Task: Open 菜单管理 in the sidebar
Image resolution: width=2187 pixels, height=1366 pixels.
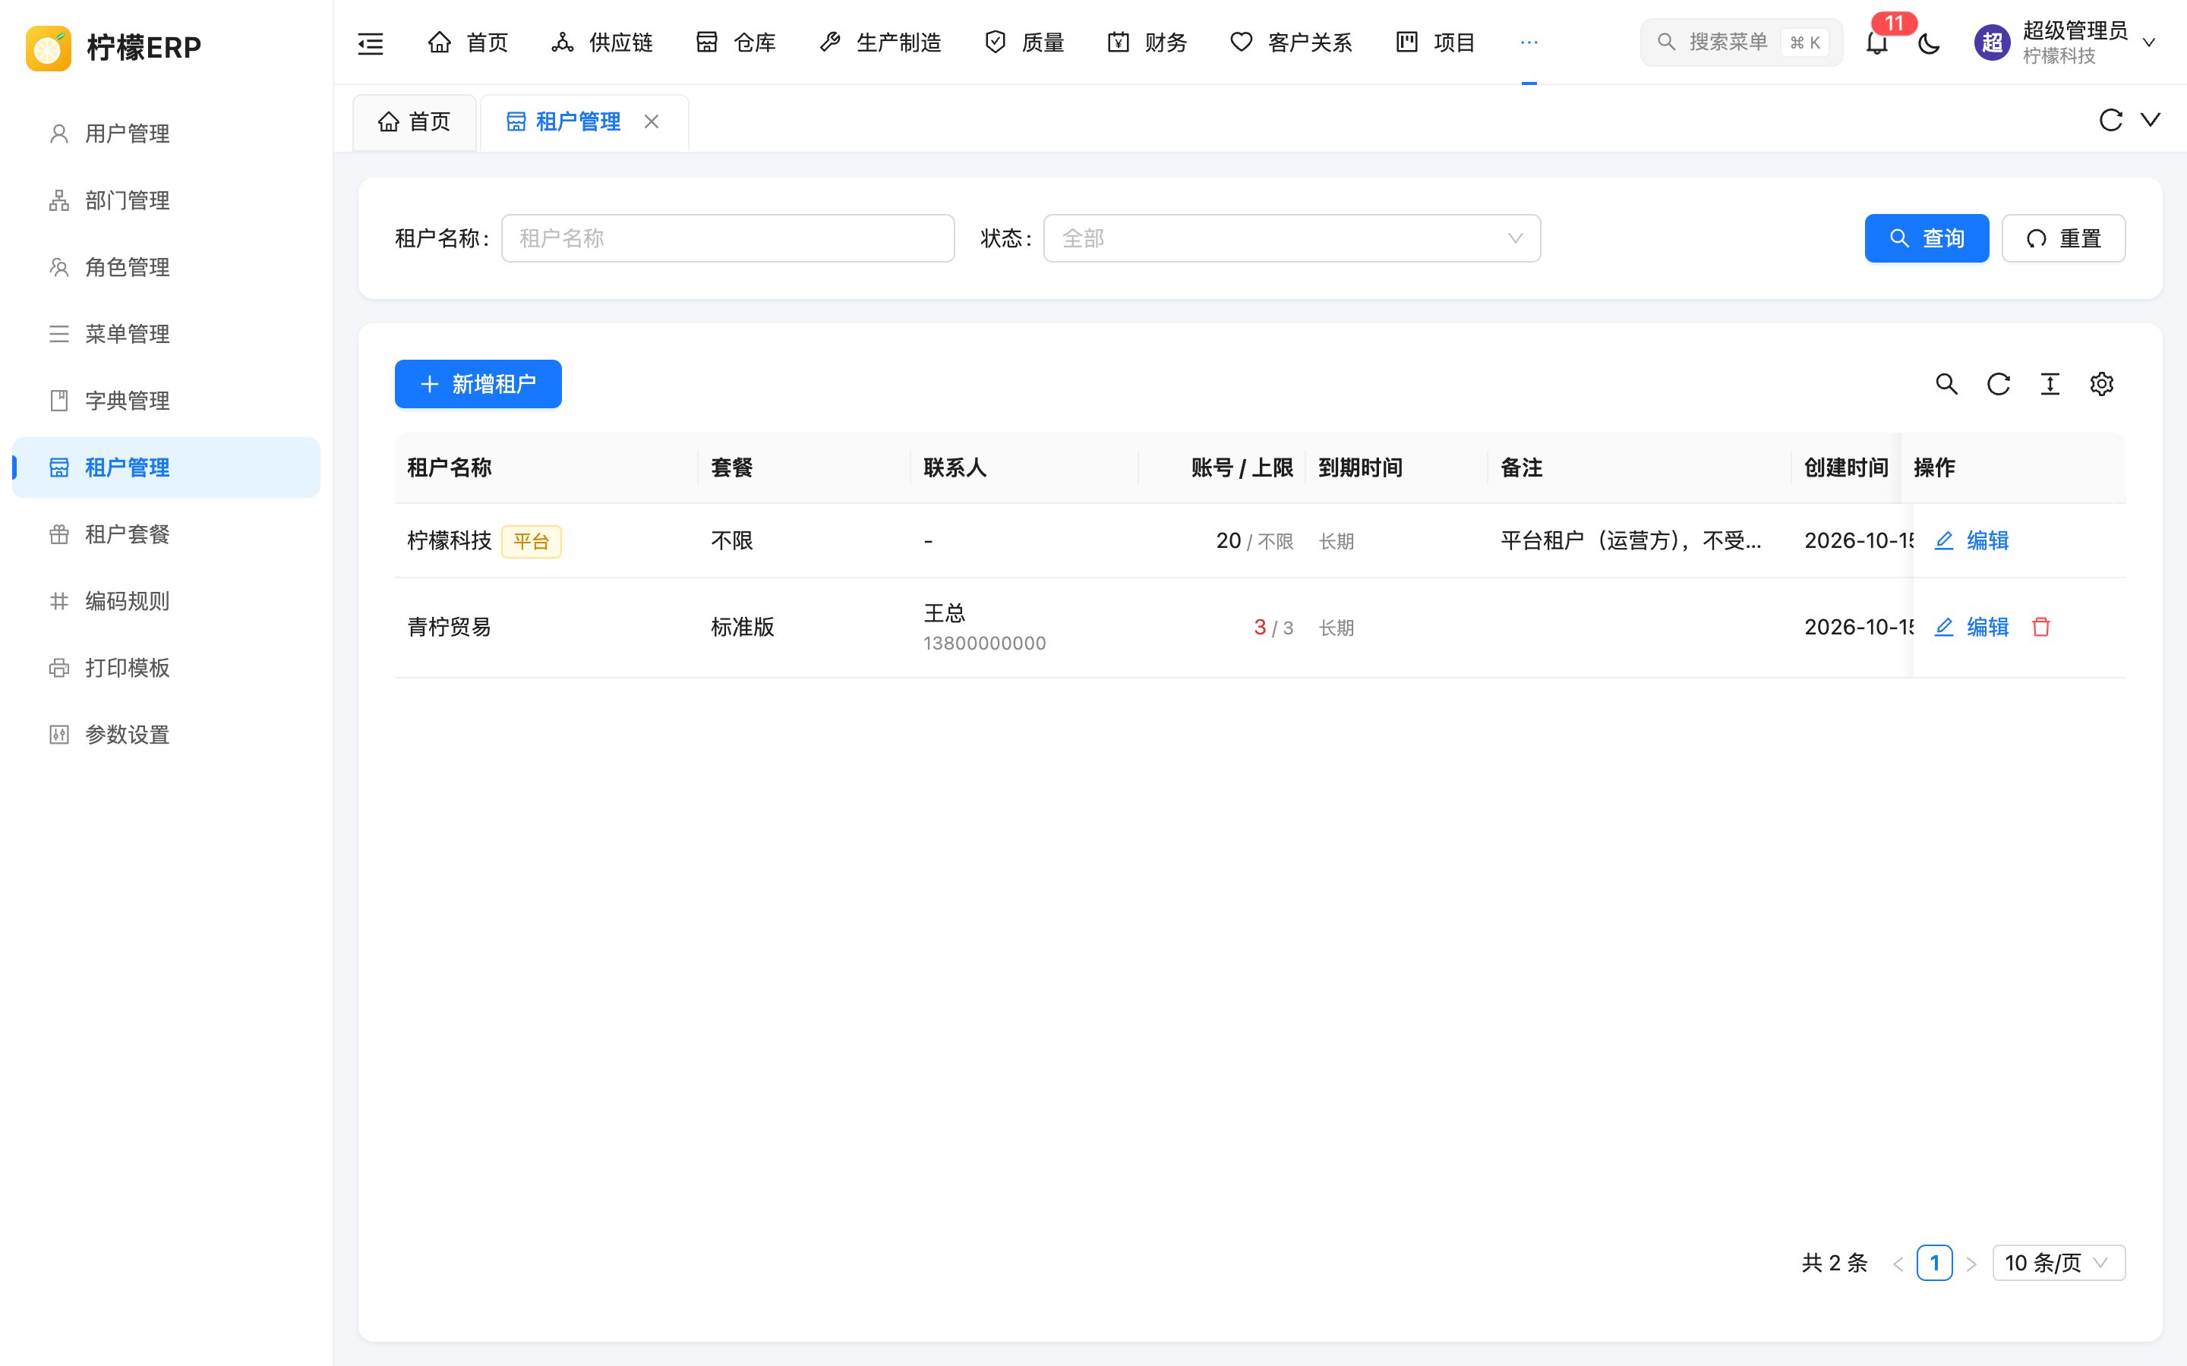Action: click(166, 334)
